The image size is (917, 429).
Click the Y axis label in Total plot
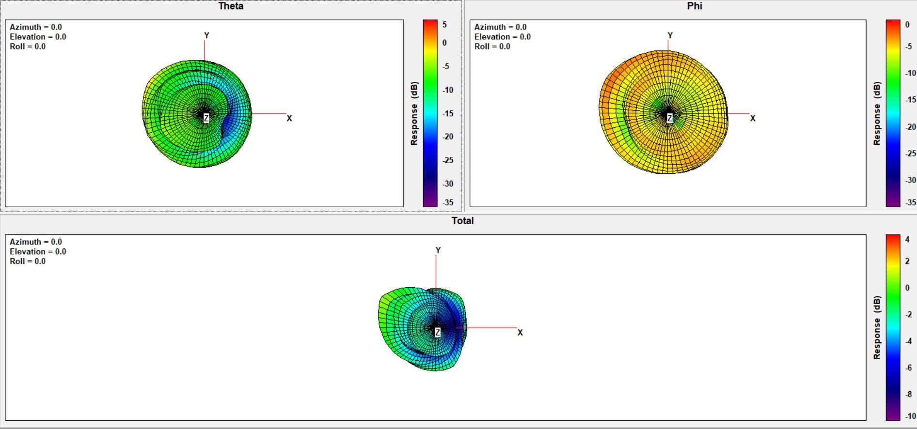pyautogui.click(x=438, y=250)
